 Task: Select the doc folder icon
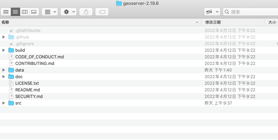tap(11, 77)
